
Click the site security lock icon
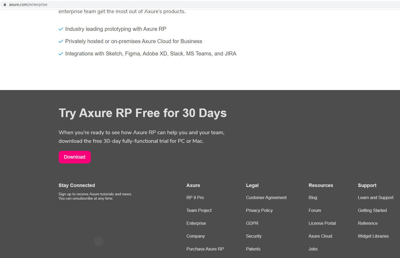tap(5, 4)
